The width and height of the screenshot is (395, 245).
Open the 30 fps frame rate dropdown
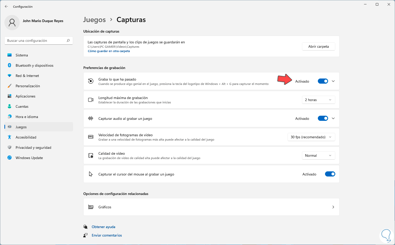point(311,137)
